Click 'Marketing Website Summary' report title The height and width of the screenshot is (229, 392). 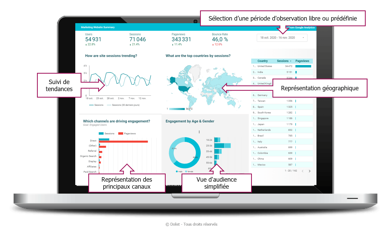pos(98,27)
